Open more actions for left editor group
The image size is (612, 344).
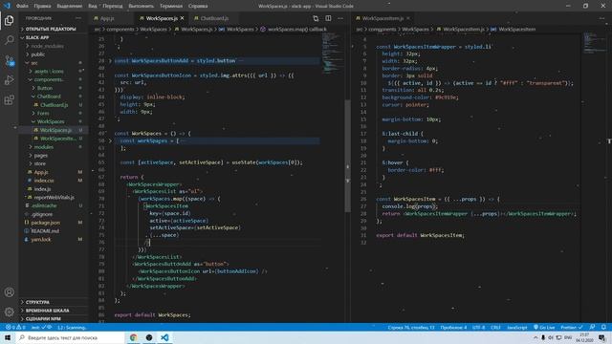[340, 18]
